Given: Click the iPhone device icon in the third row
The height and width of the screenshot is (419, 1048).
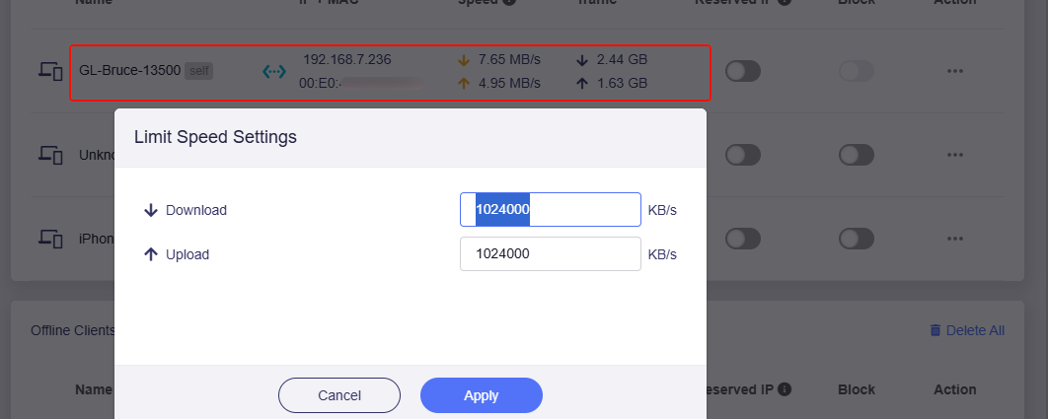Looking at the screenshot, I should (50, 239).
